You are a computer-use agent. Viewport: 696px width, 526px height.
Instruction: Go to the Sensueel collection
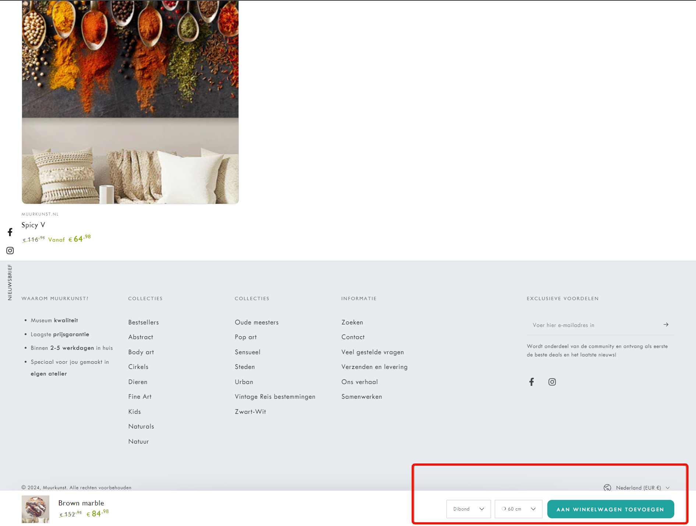[x=247, y=352]
